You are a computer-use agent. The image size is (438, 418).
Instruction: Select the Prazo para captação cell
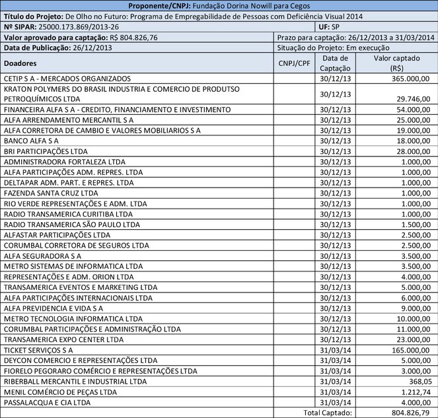point(357,38)
